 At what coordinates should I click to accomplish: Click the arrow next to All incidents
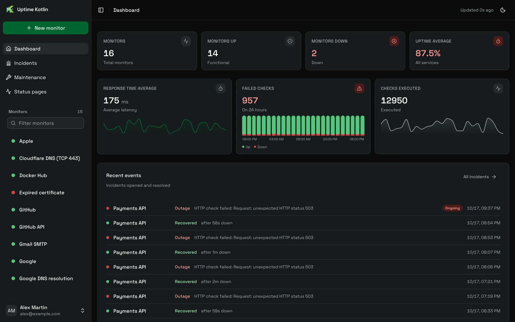pyautogui.click(x=494, y=177)
